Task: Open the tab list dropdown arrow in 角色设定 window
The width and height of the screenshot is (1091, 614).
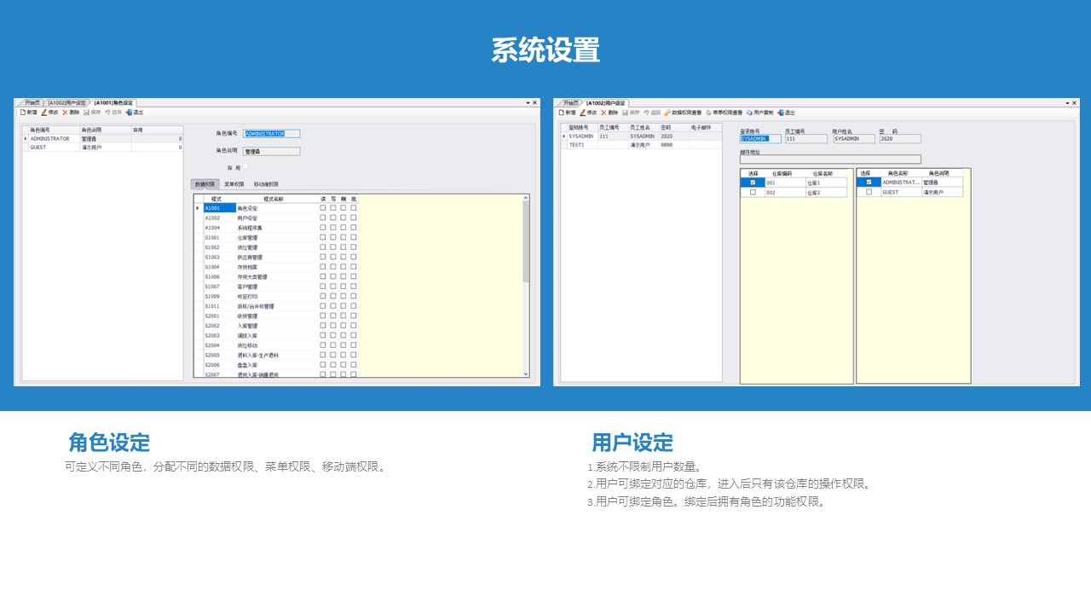Action: tap(528, 102)
